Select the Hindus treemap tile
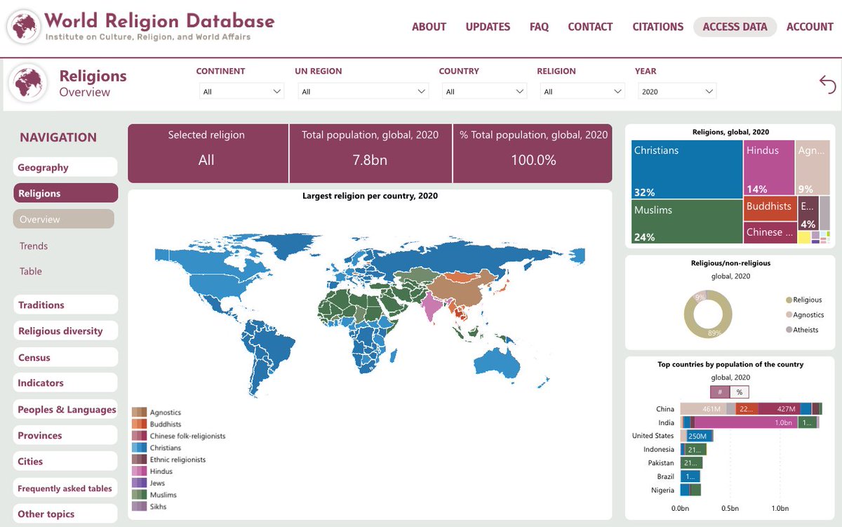Image resolution: width=842 pixels, height=527 pixels. [768, 168]
